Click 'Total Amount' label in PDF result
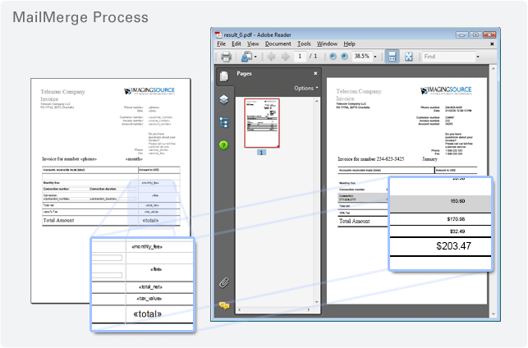 click(x=354, y=221)
